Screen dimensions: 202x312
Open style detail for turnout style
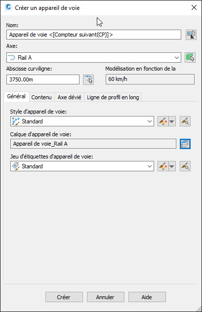(x=185, y=121)
